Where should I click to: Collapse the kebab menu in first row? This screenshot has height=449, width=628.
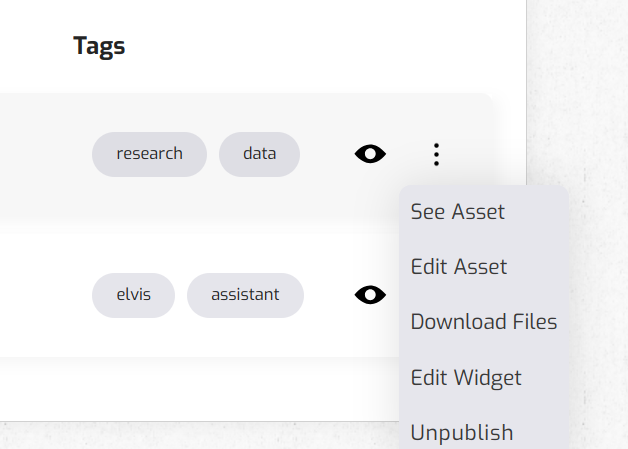(x=436, y=154)
